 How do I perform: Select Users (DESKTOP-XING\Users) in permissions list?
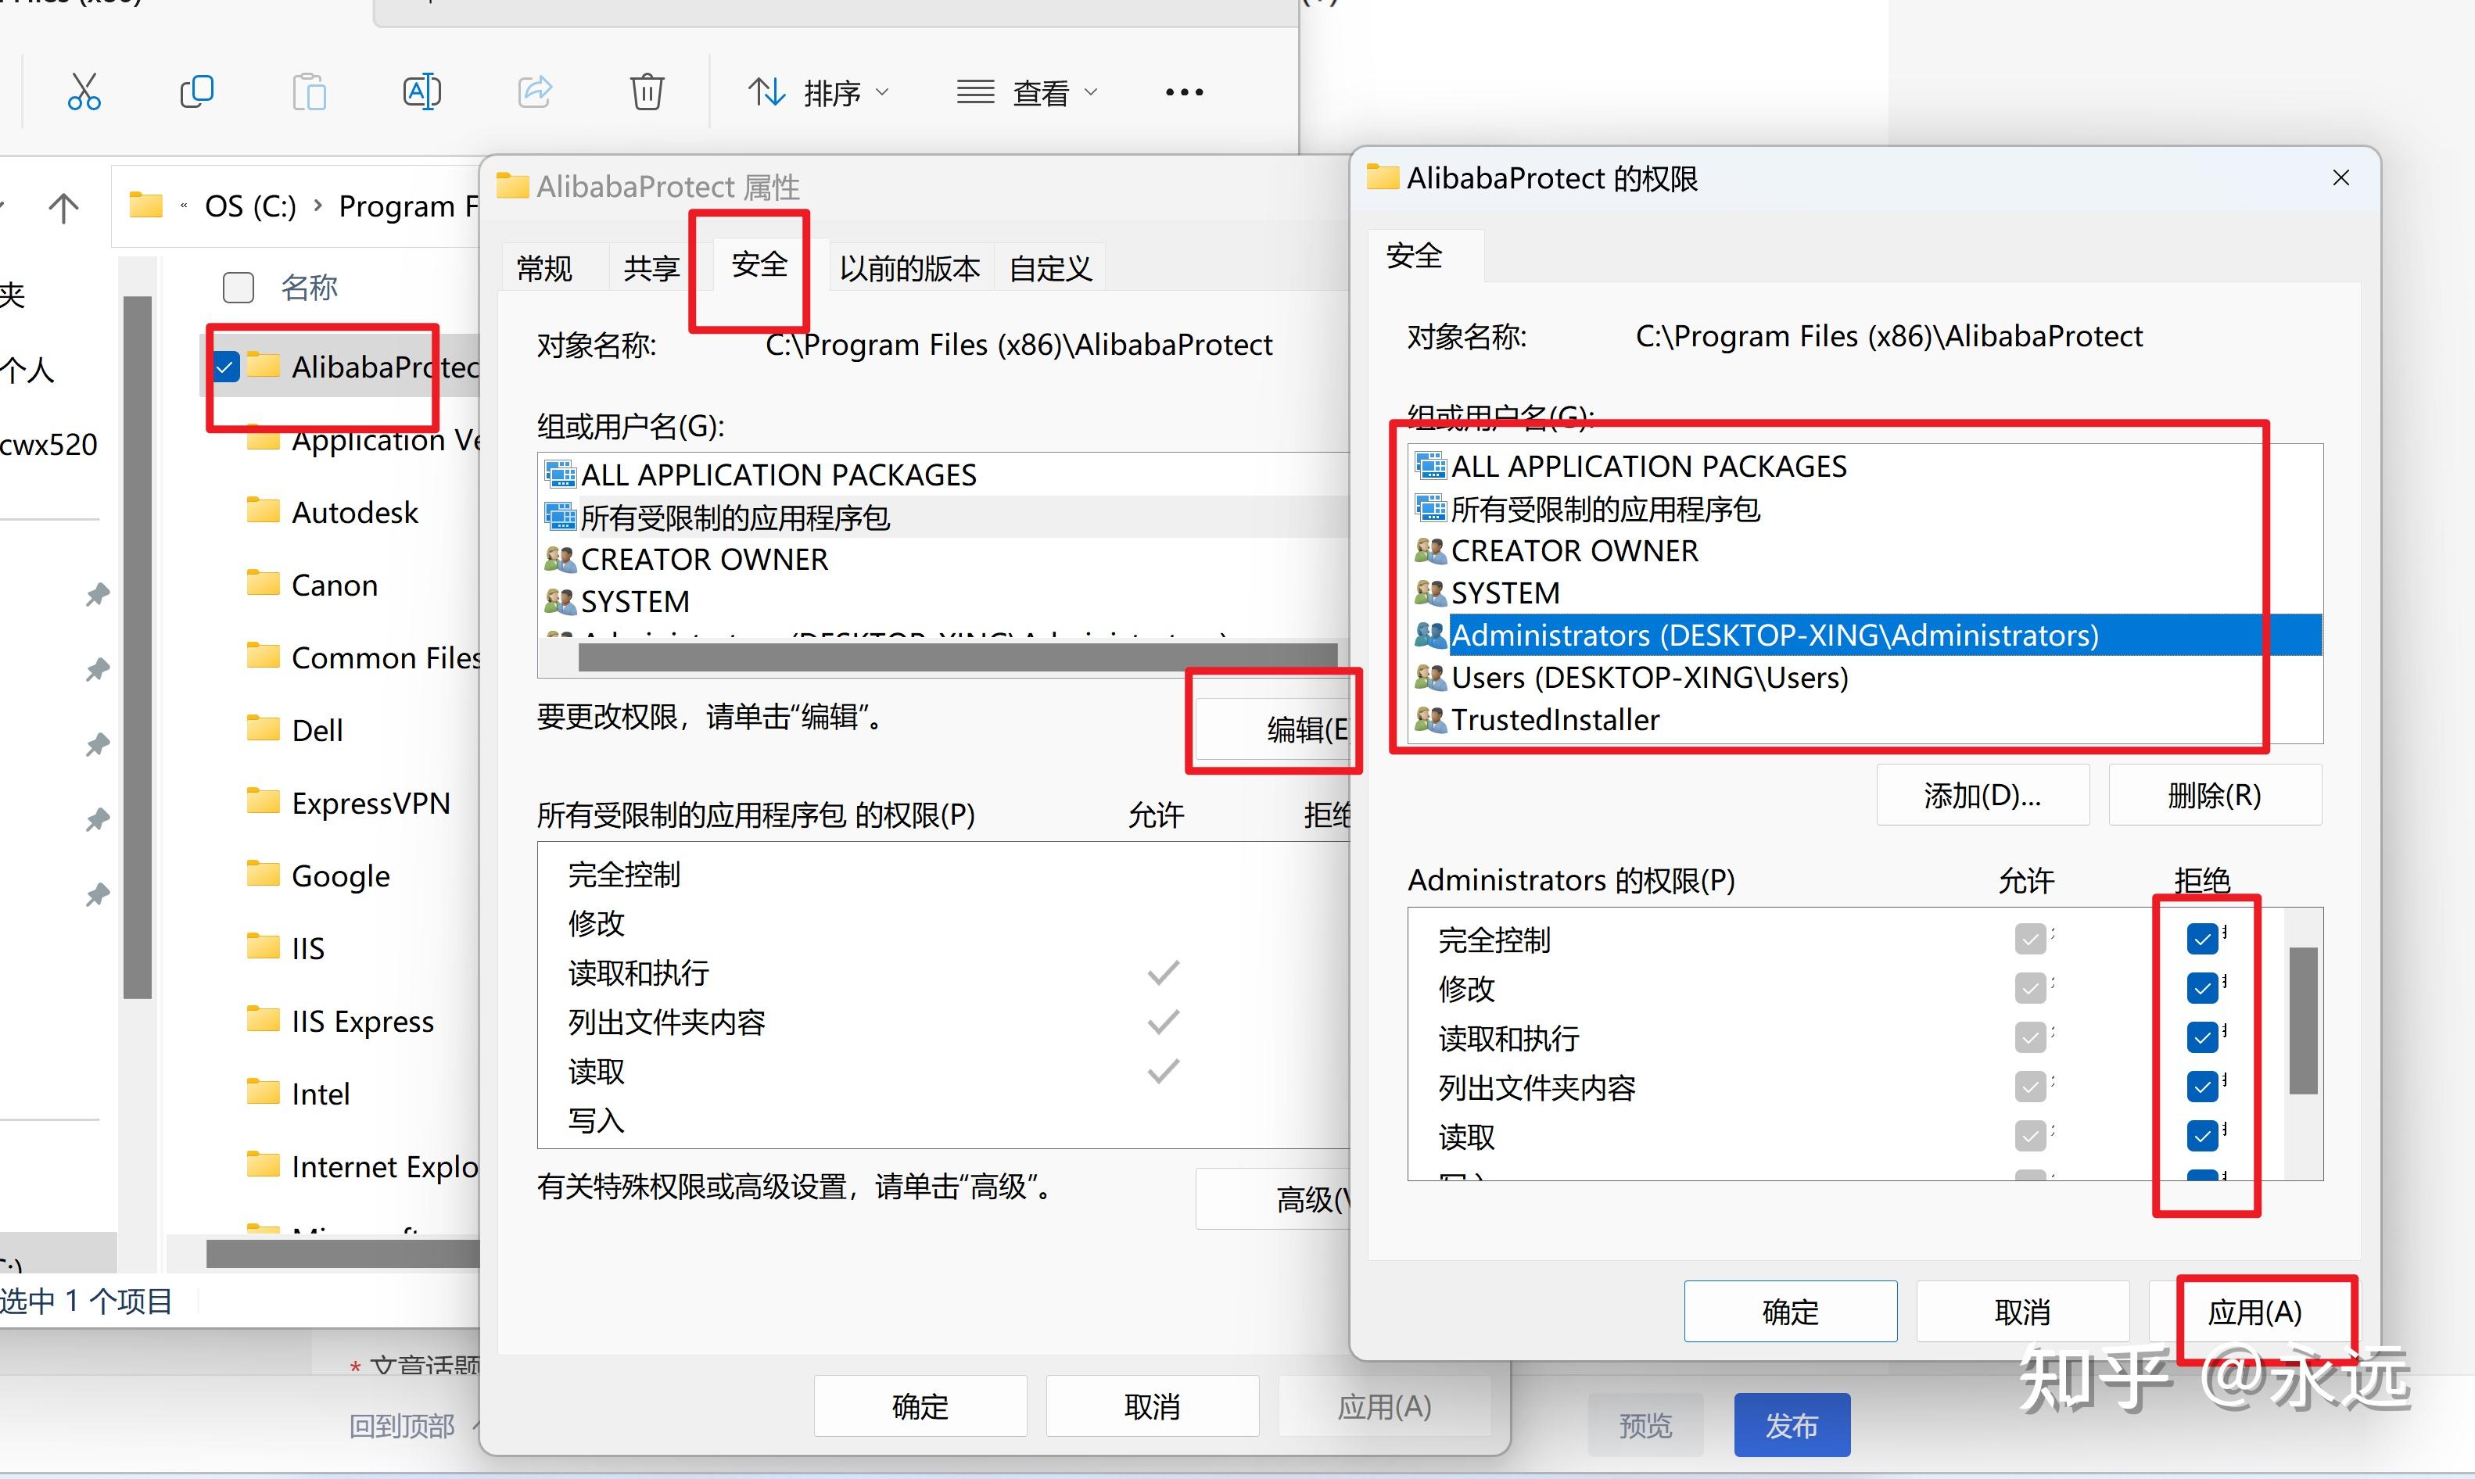click(x=1648, y=678)
